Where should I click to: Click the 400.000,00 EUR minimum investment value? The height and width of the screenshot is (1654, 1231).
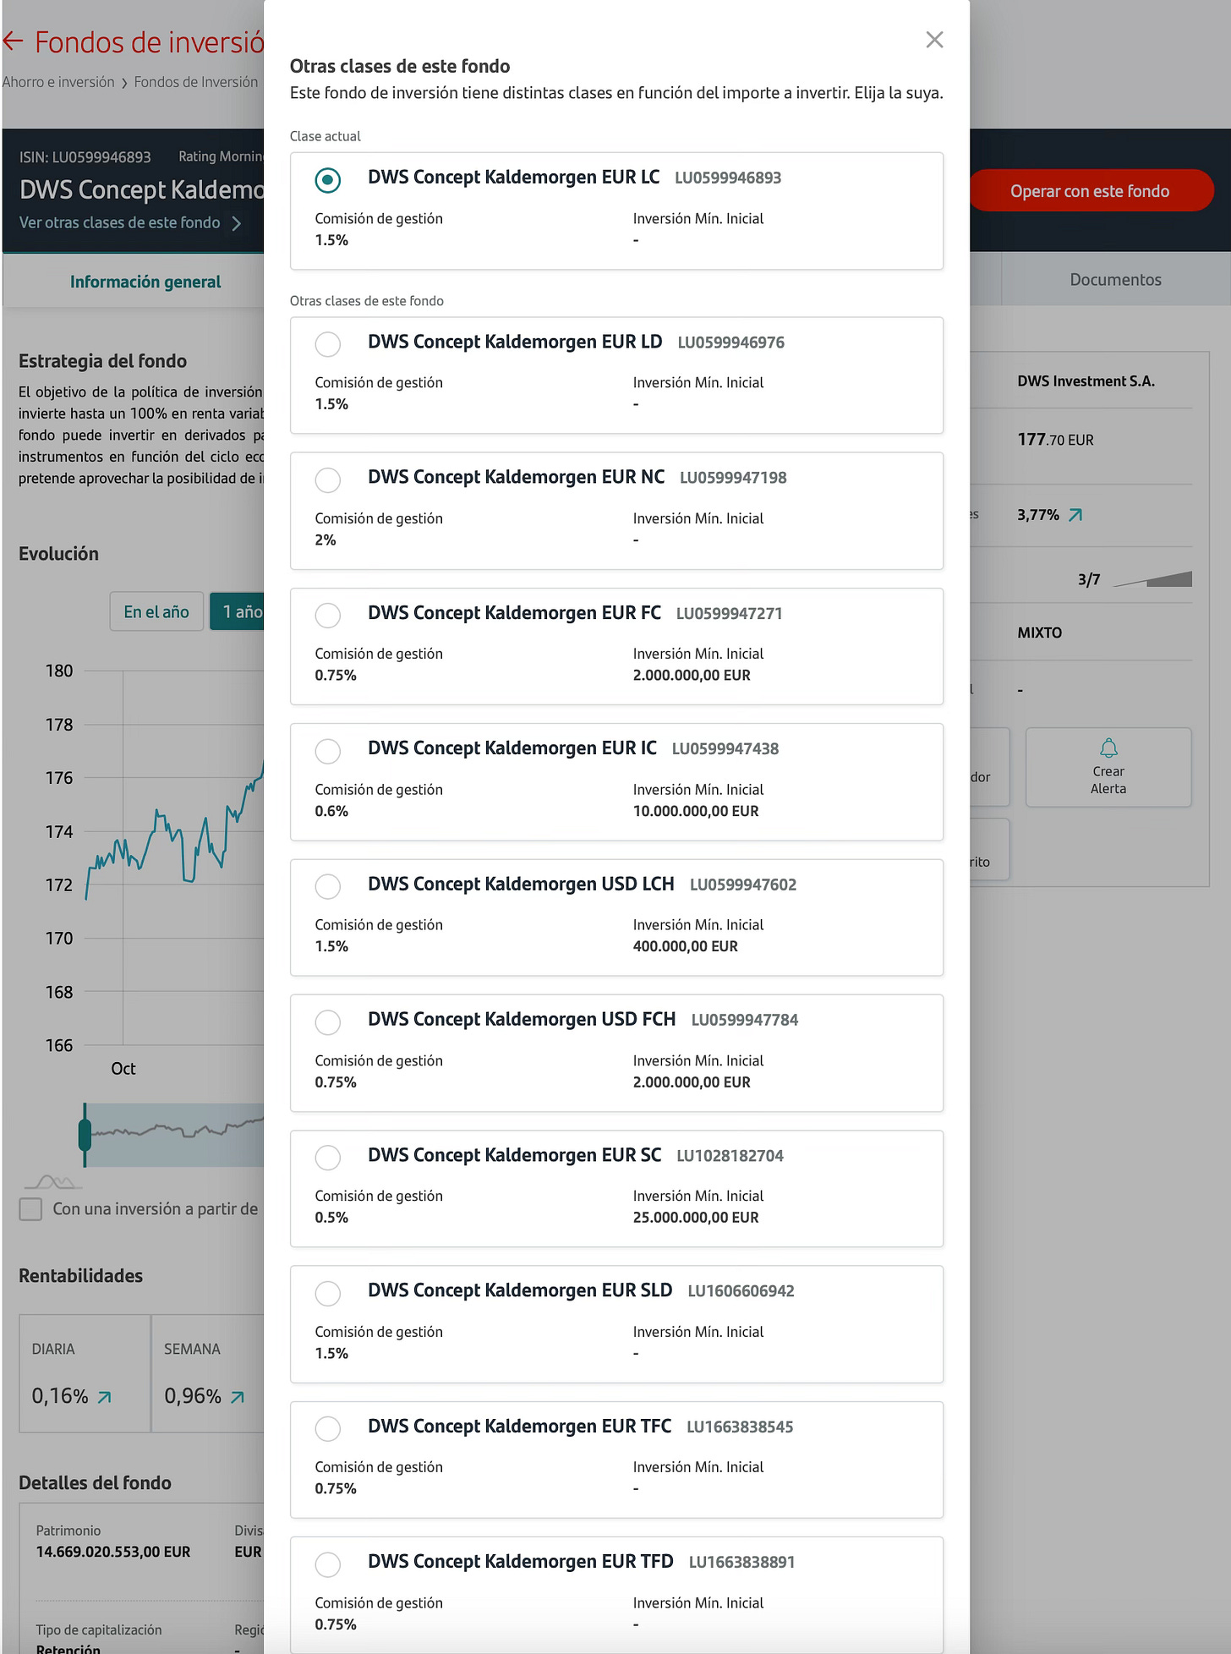click(x=686, y=946)
